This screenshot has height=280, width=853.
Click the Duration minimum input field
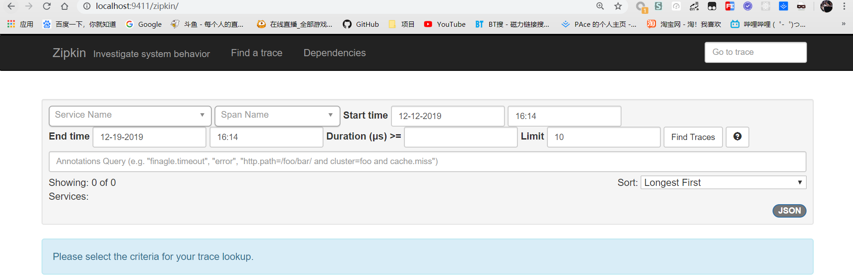461,137
